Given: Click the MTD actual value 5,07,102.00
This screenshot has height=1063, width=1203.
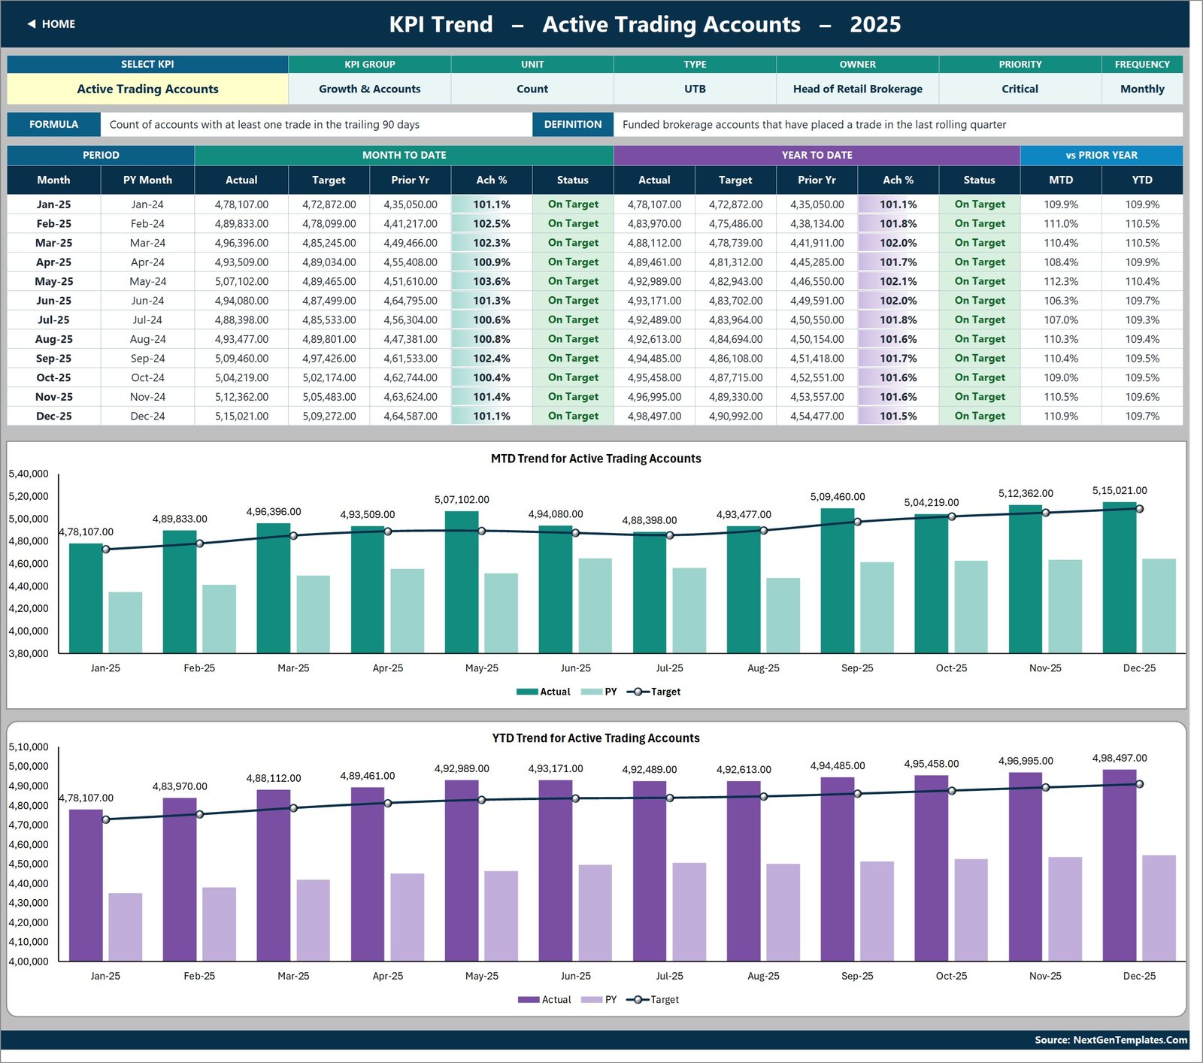Looking at the screenshot, I should point(241,281).
